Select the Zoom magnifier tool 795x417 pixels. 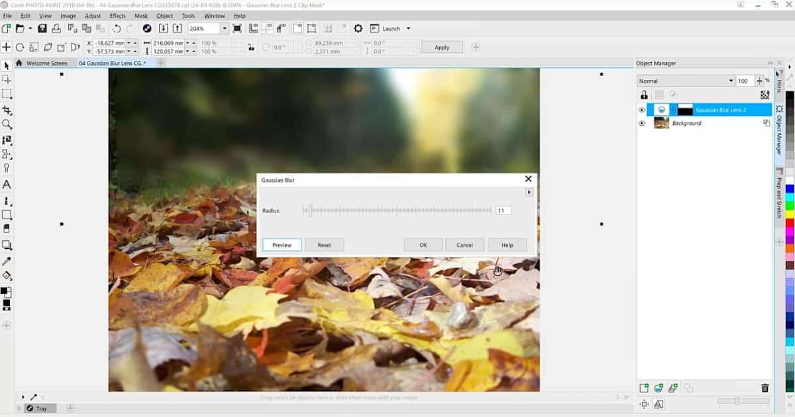tap(7, 124)
